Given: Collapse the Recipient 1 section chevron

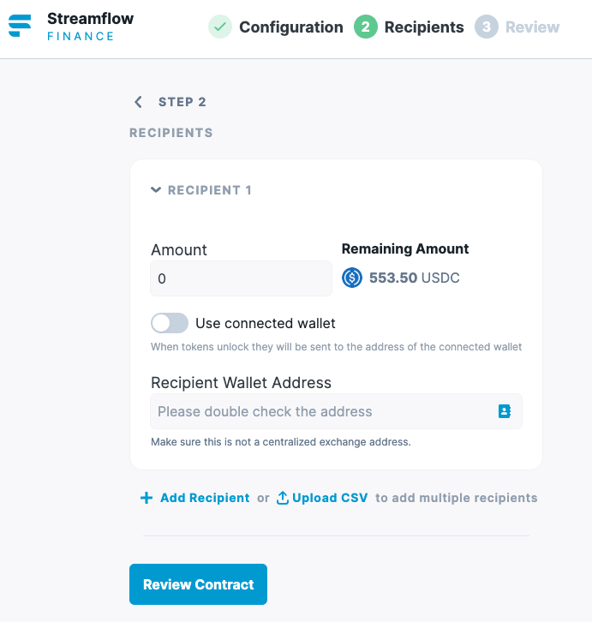Looking at the screenshot, I should click(x=156, y=190).
